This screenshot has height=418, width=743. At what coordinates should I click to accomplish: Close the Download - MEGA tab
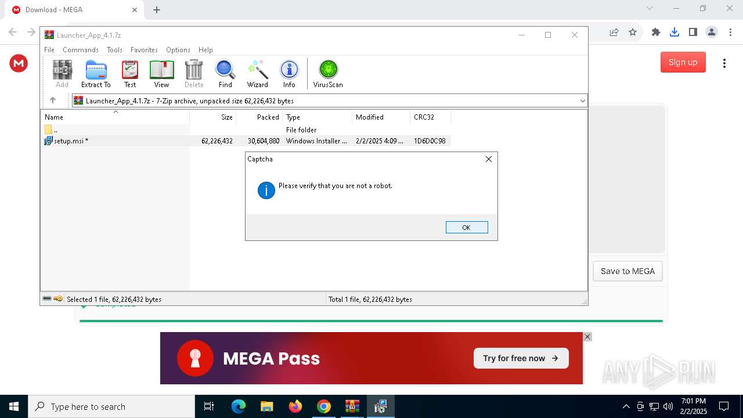point(135,10)
